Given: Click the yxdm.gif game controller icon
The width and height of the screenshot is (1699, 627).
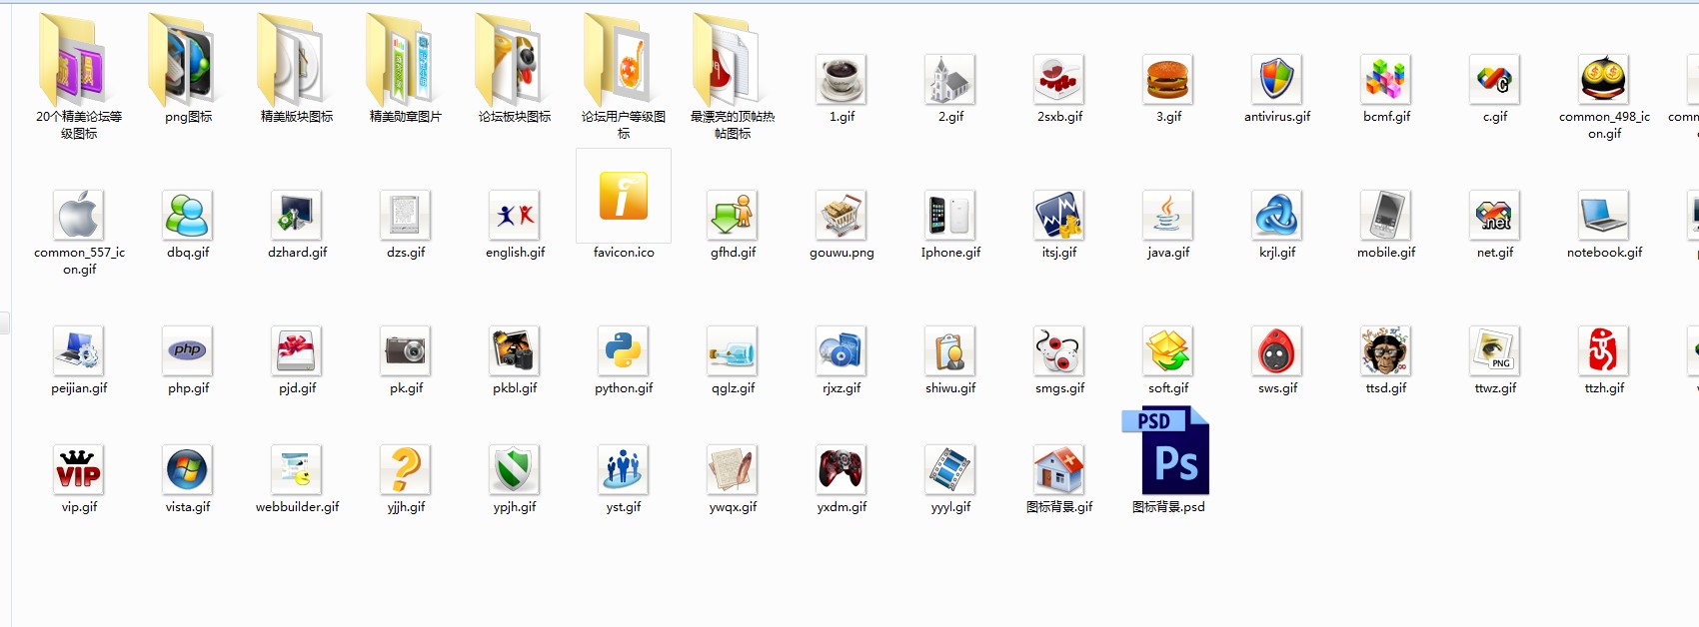Looking at the screenshot, I should click(842, 470).
